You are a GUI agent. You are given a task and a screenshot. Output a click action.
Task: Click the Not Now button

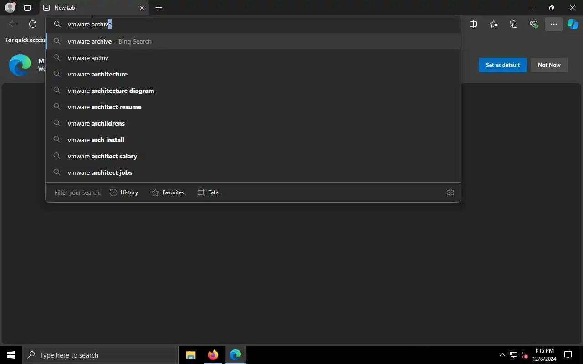tap(549, 65)
